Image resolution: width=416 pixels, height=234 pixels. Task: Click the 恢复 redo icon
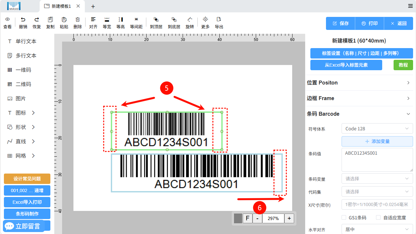click(x=37, y=19)
